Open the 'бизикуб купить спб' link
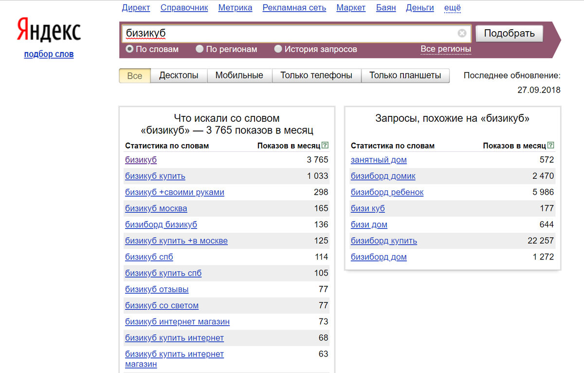This screenshot has height=373, width=584. 163,273
